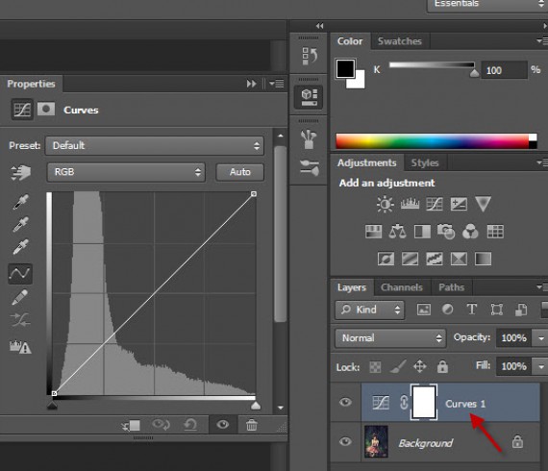This screenshot has height=471, width=548.
Task: Pick the black point eyedropper
Action: point(20,202)
